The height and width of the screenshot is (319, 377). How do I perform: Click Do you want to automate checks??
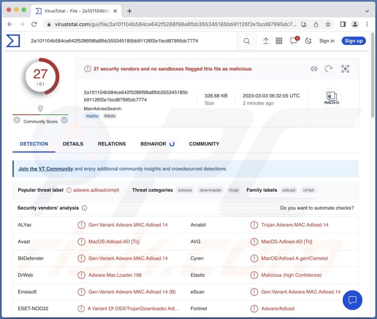(317, 208)
